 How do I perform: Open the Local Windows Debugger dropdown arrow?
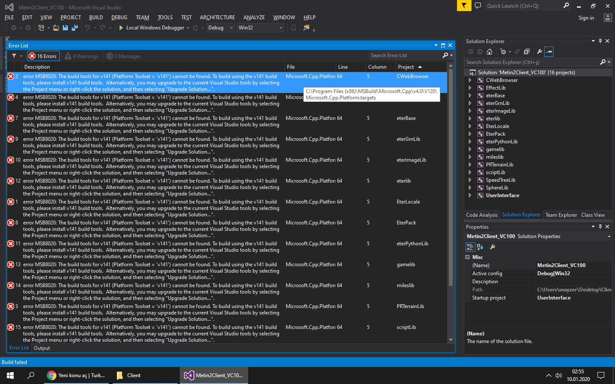188,28
